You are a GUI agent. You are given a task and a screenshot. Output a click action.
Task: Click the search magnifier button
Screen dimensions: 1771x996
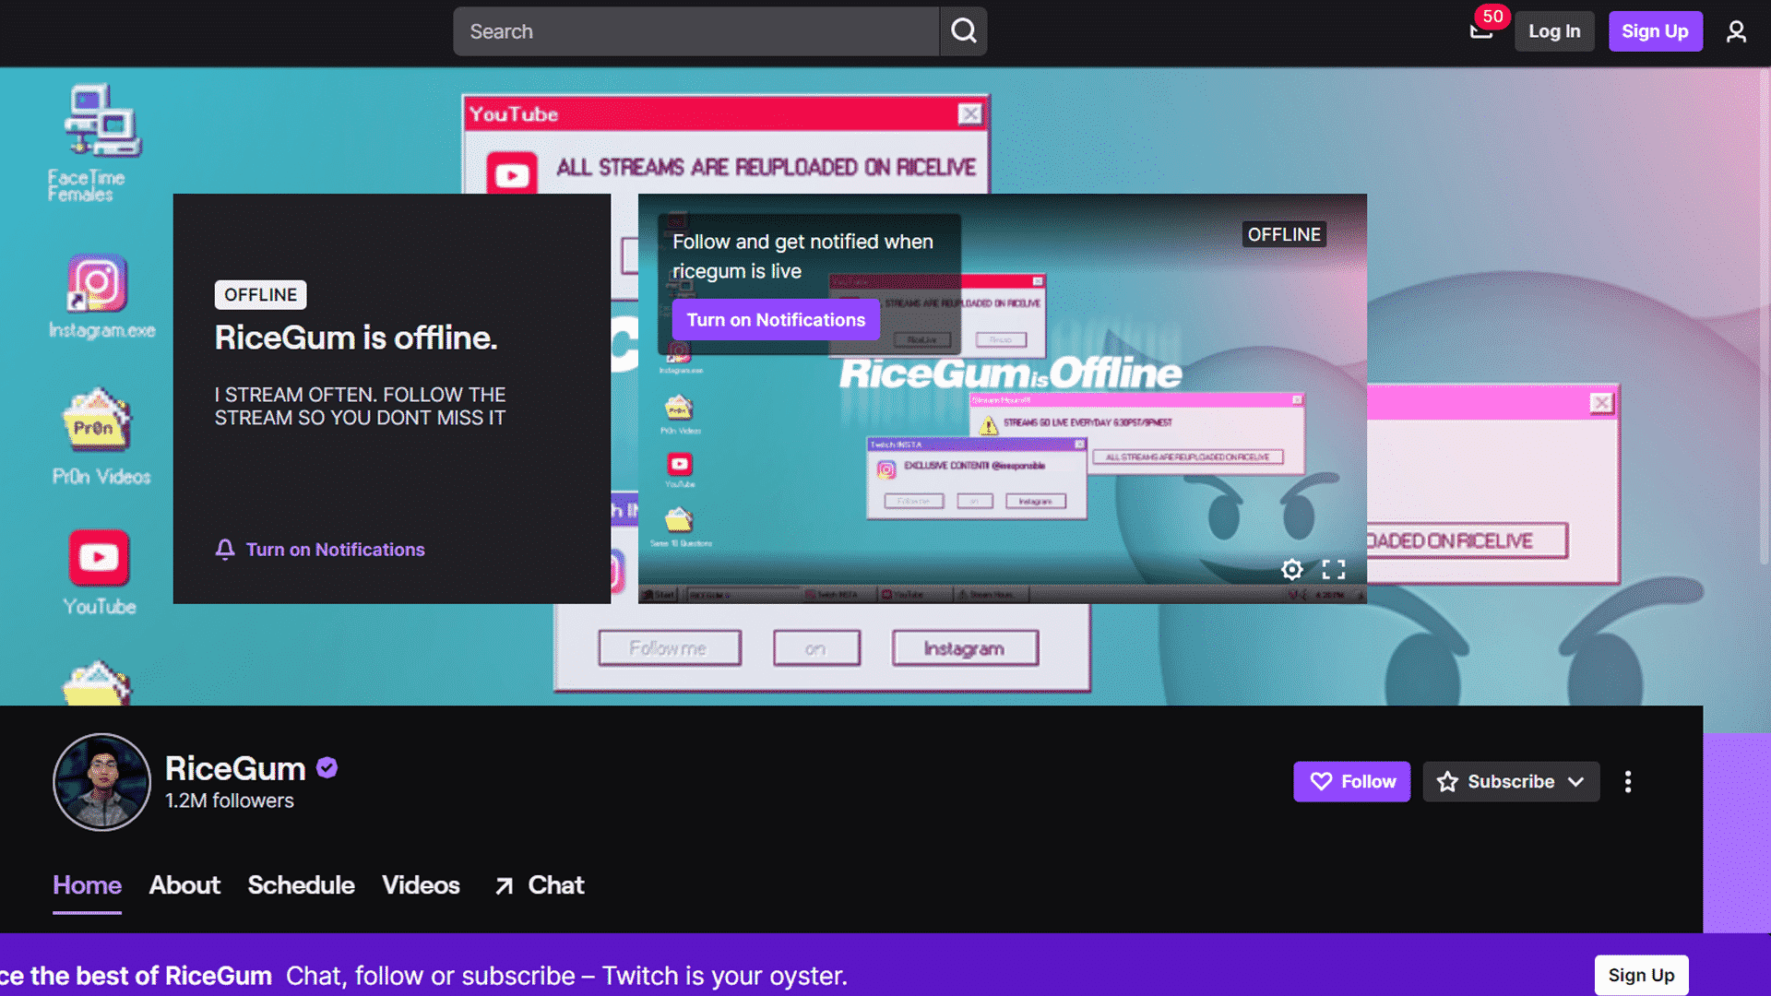click(963, 31)
